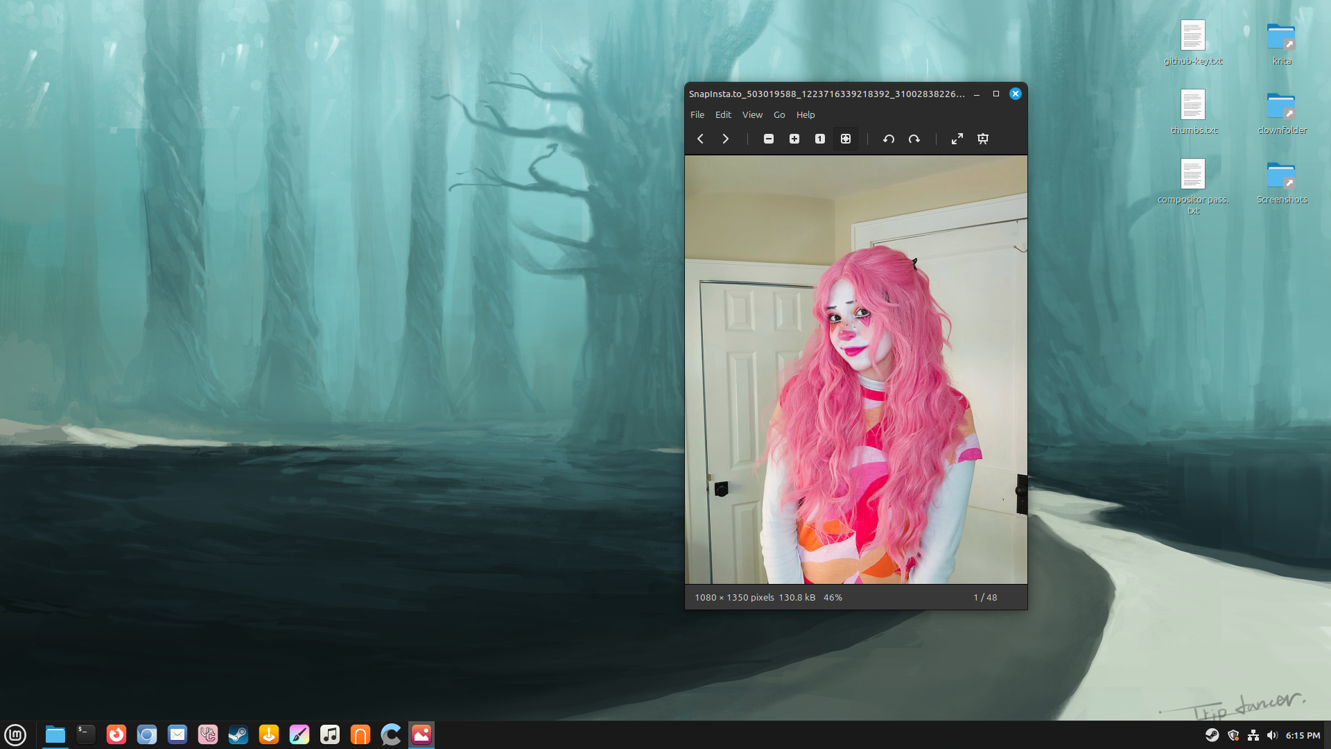This screenshot has width=1331, height=749.
Task: Click the 1 / 48 image counter
Action: click(x=985, y=598)
